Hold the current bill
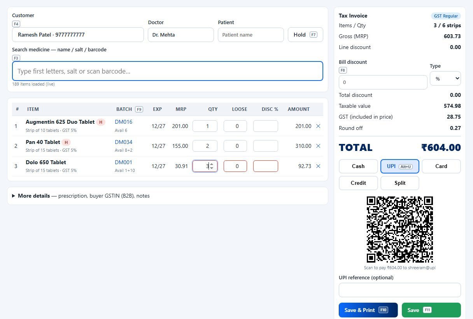The width and height of the screenshot is (473, 319). 305,35
